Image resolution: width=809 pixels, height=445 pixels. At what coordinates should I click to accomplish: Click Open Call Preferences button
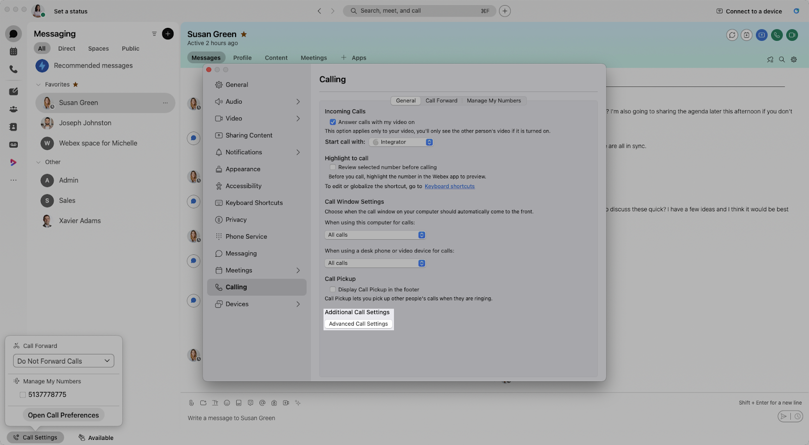[x=64, y=415]
